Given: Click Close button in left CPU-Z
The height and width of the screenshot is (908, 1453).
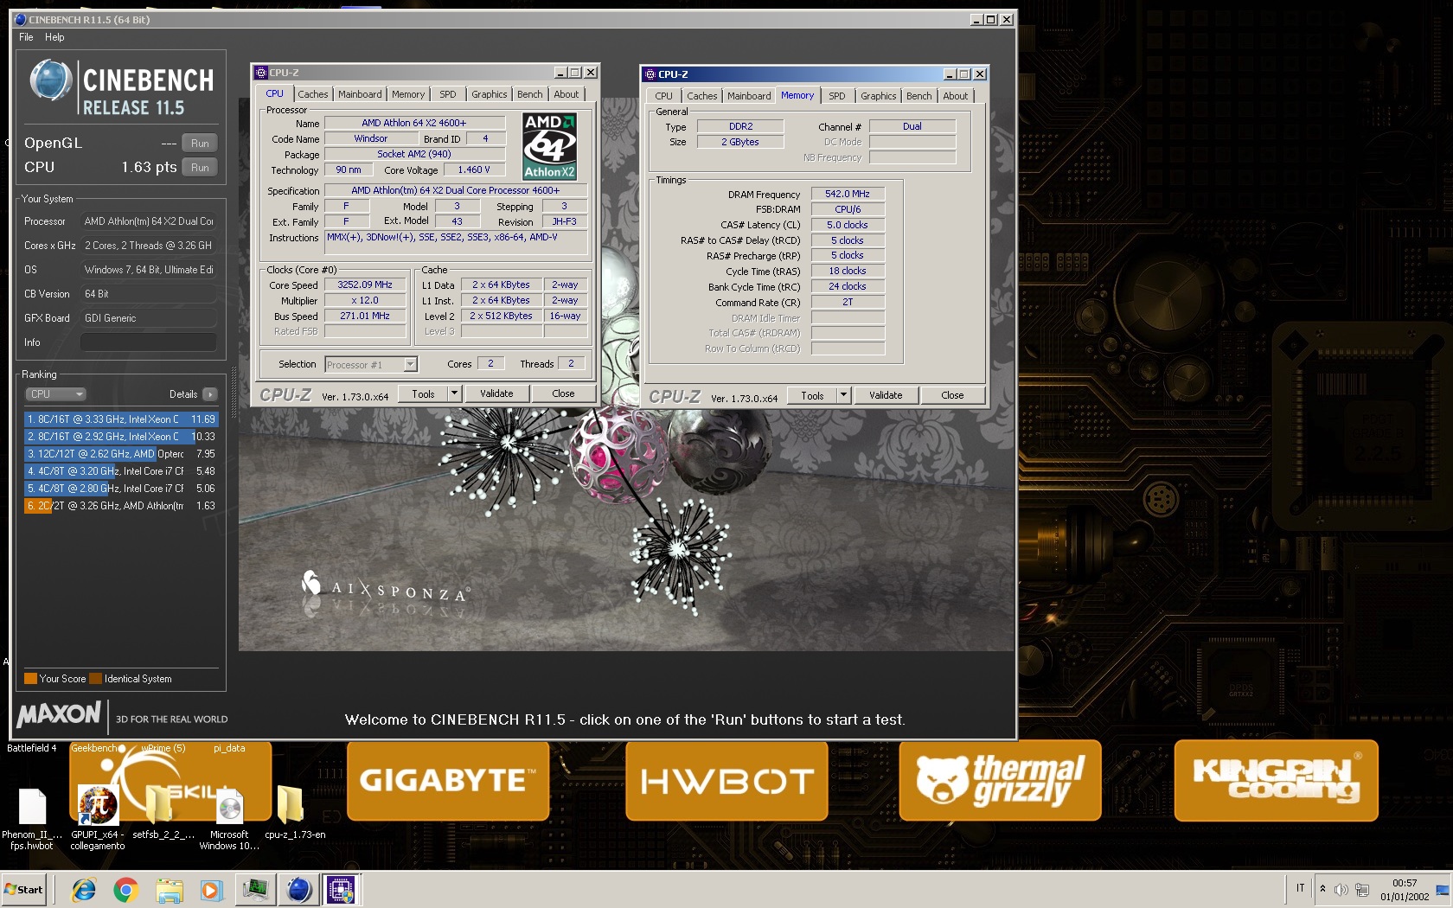Looking at the screenshot, I should [563, 393].
